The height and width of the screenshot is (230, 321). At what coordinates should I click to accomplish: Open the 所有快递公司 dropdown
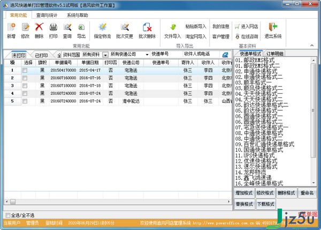[x=147, y=55]
